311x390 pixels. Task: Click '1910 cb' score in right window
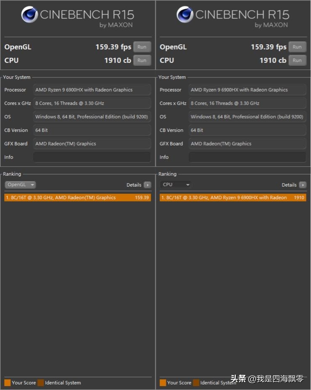coord(273,61)
